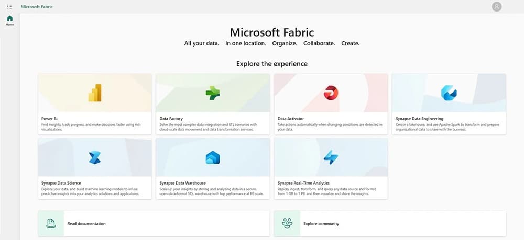Click the Power BI description text
Screen dimensions: 524x240
91,127
